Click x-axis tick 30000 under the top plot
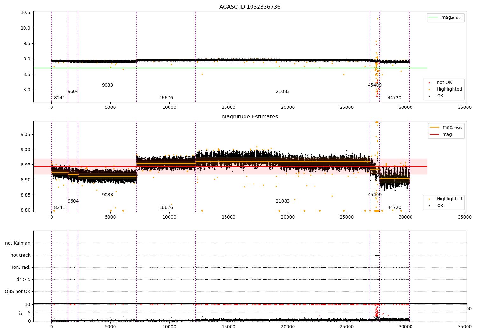Screen dimensions: 477x334 tap(406, 108)
